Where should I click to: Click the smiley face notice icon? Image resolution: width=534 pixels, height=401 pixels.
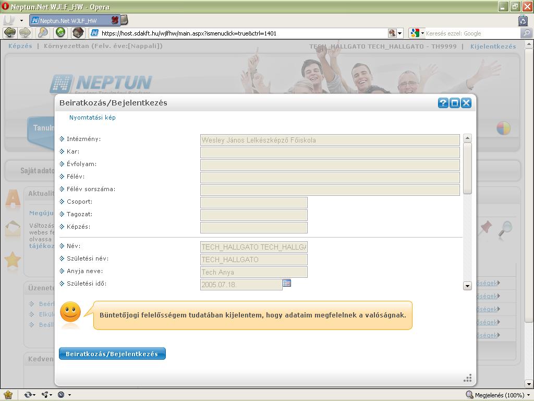pyautogui.click(x=70, y=312)
